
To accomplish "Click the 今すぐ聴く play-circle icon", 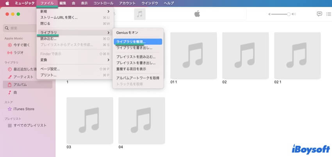I will 10,45.
